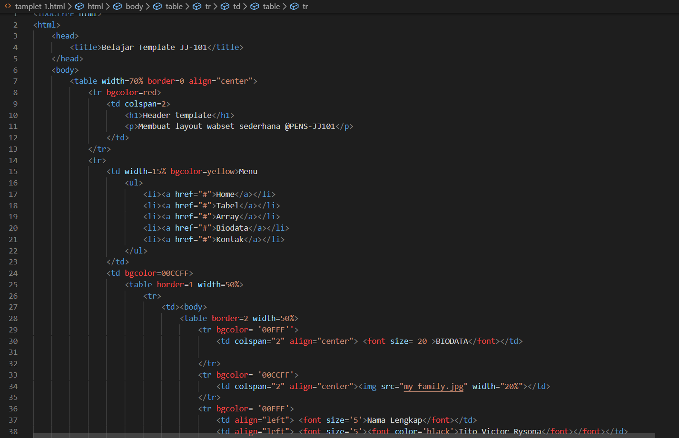Select the 'html' breadcrumb segment
This screenshot has height=438, width=679.
coord(95,6)
